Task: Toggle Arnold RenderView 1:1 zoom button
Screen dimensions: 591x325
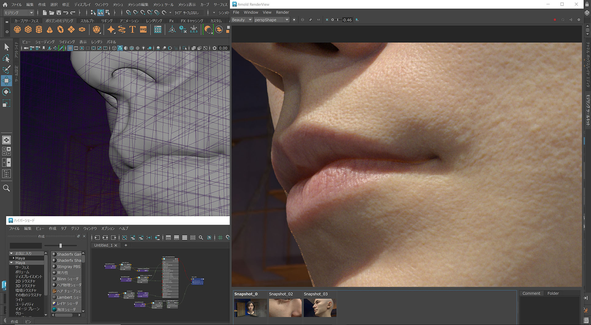Action: click(x=319, y=20)
